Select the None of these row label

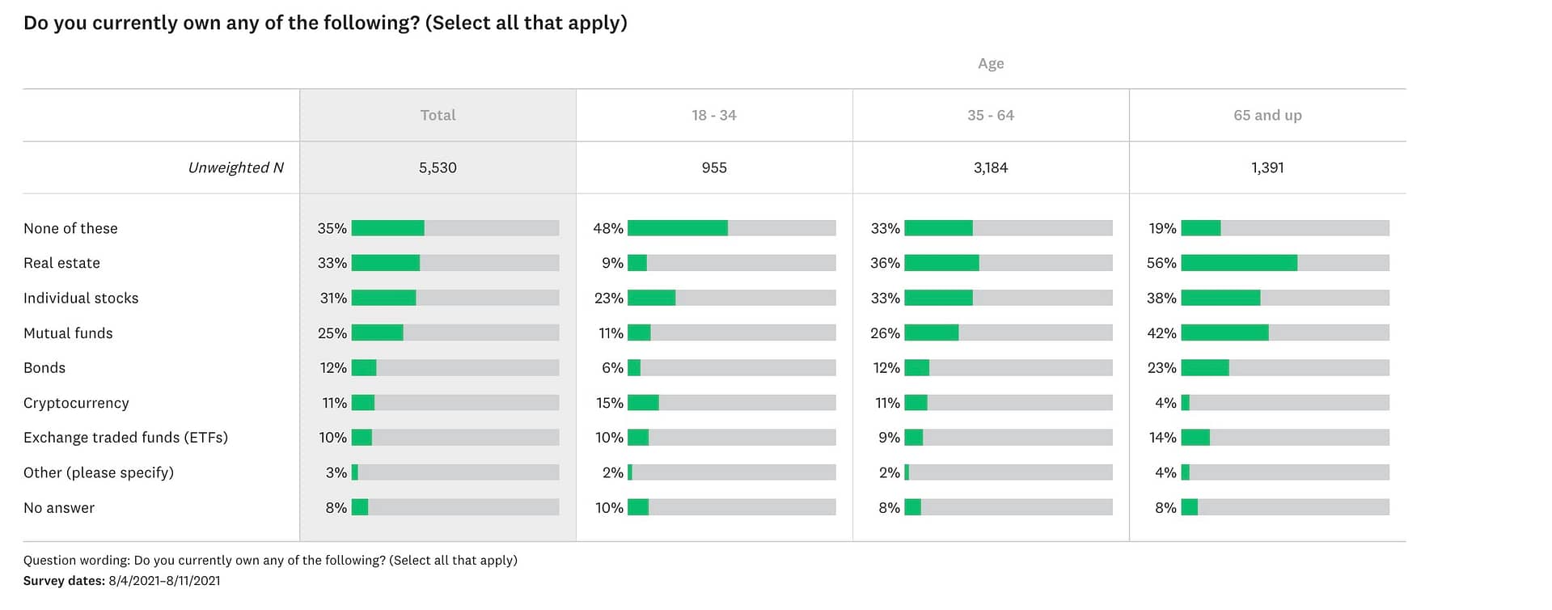tap(70, 228)
